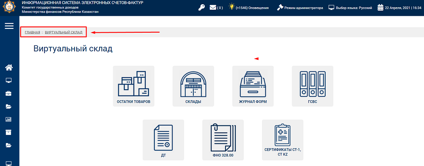Open the Склады warehouse tile

(193, 86)
